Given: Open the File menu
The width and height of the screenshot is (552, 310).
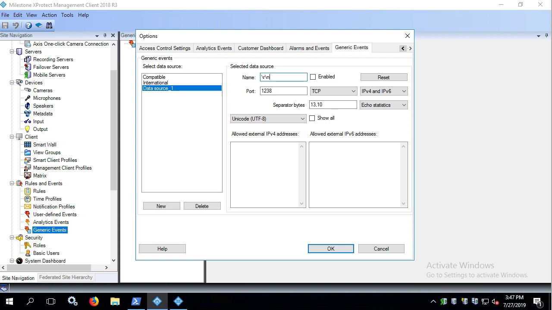Looking at the screenshot, I should pyautogui.click(x=5, y=15).
